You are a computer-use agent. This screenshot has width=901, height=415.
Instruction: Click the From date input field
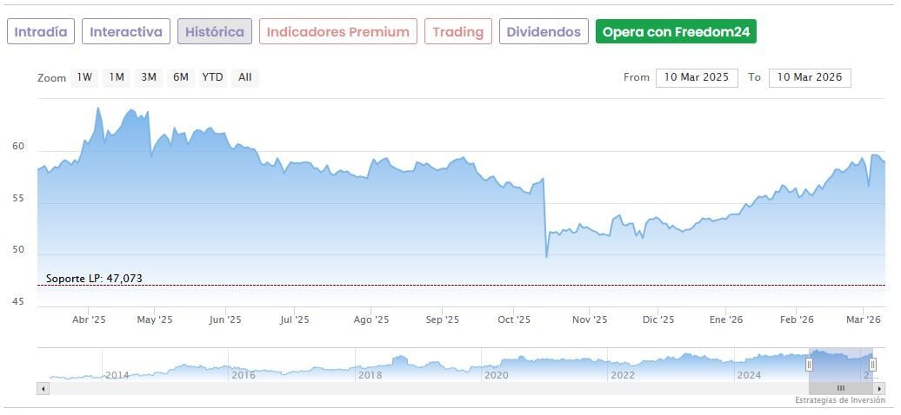[x=697, y=77]
